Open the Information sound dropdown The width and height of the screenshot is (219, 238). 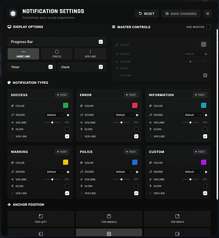click(x=193, y=115)
